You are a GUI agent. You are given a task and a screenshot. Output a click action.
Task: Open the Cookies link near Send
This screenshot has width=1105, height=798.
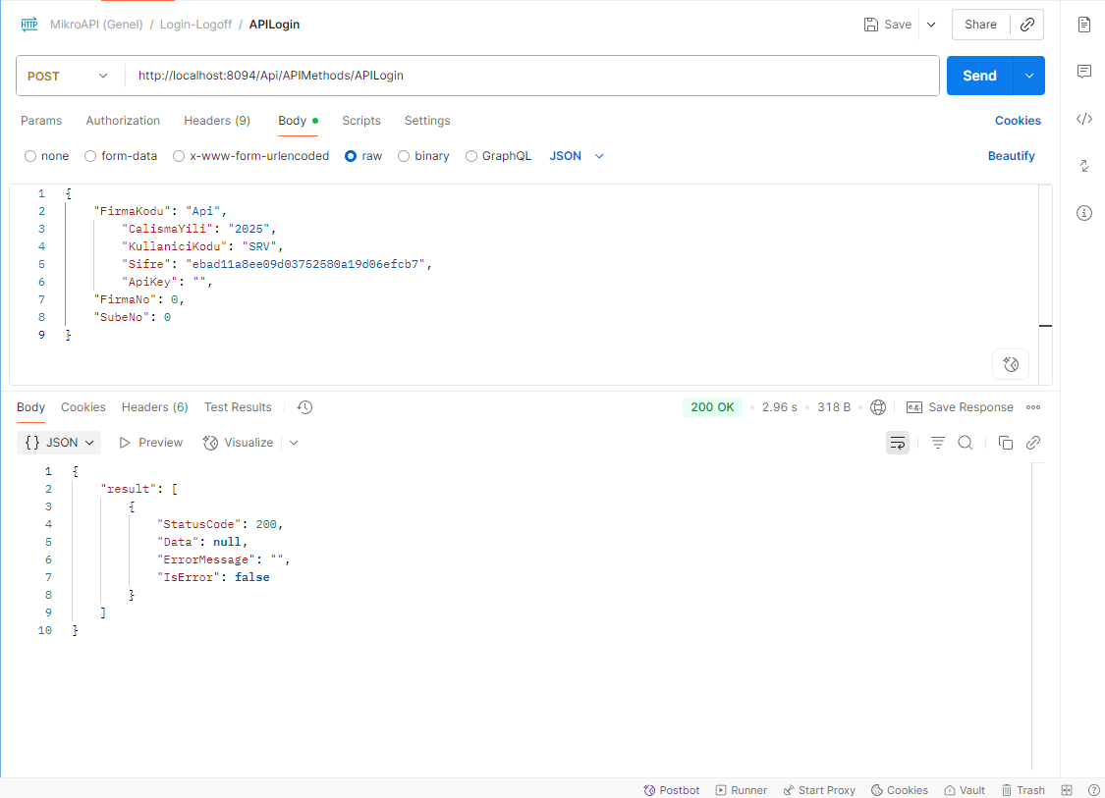pos(1018,121)
